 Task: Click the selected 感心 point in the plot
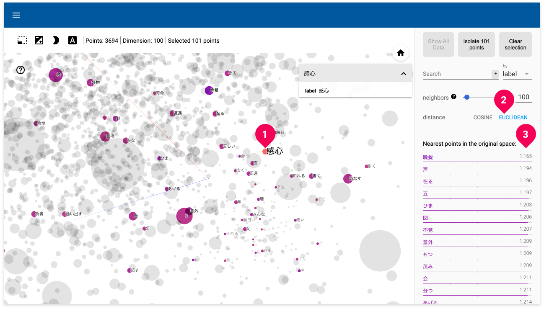tap(265, 152)
